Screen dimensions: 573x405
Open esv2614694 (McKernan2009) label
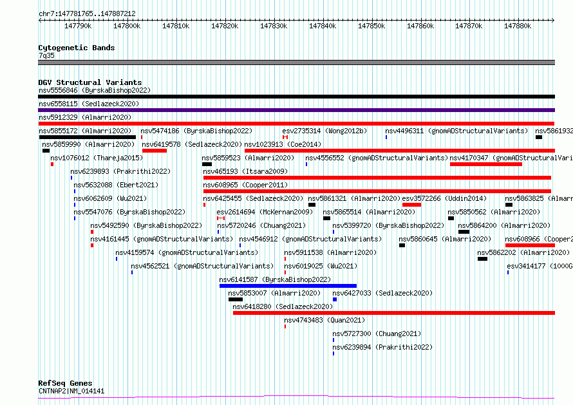[x=265, y=212]
